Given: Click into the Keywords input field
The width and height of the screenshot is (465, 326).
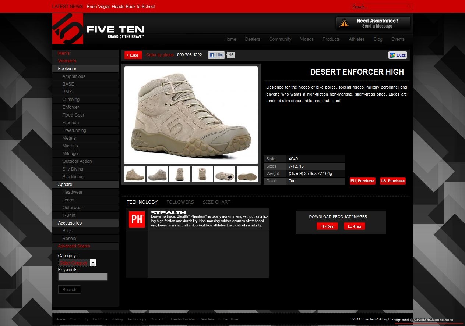Looking at the screenshot, I should [83, 277].
